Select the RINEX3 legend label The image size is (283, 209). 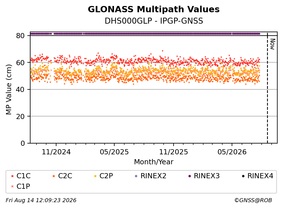point(207,176)
